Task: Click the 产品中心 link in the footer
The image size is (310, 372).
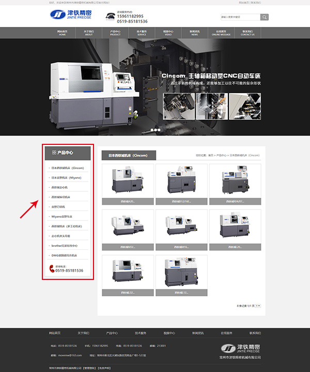Action: [x=112, y=333]
